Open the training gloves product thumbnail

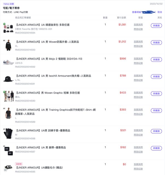8,133
